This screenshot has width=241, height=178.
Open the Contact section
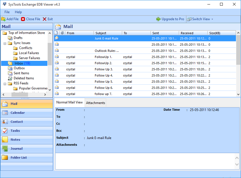(27, 122)
